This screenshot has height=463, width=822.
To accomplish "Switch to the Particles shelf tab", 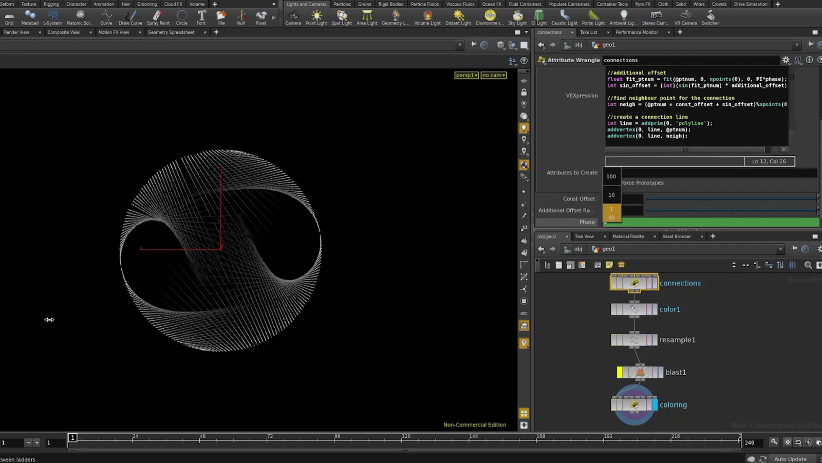I will tap(342, 4).
